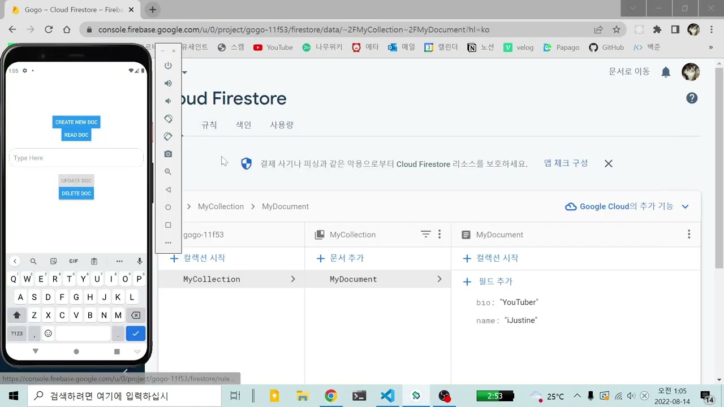Click 문서로 이동 link
The image size is (724, 407).
(x=629, y=72)
